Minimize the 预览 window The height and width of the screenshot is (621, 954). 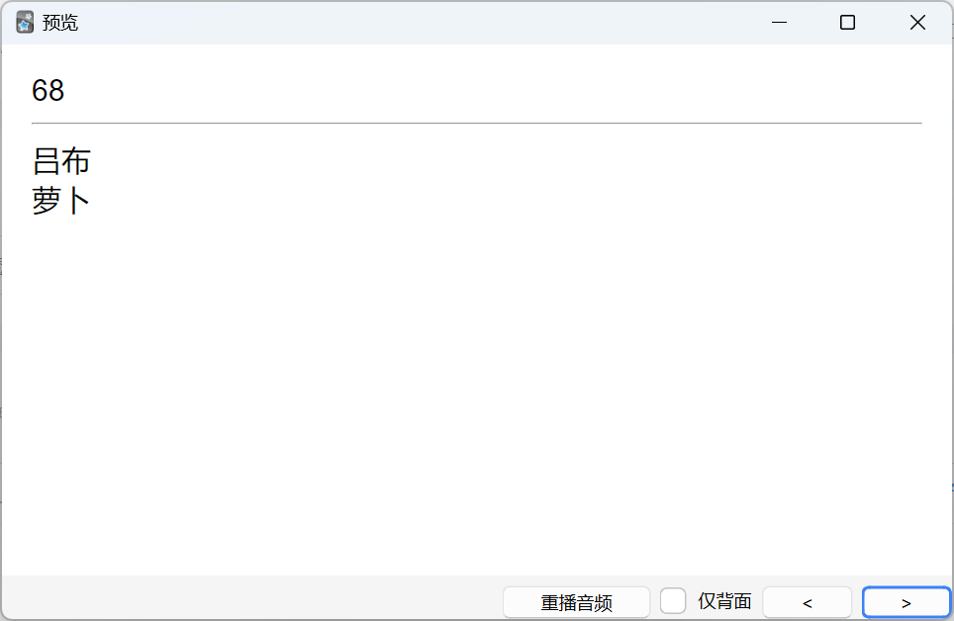pos(779,23)
